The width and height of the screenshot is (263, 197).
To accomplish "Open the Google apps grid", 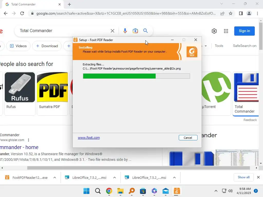I will click(x=226, y=31).
